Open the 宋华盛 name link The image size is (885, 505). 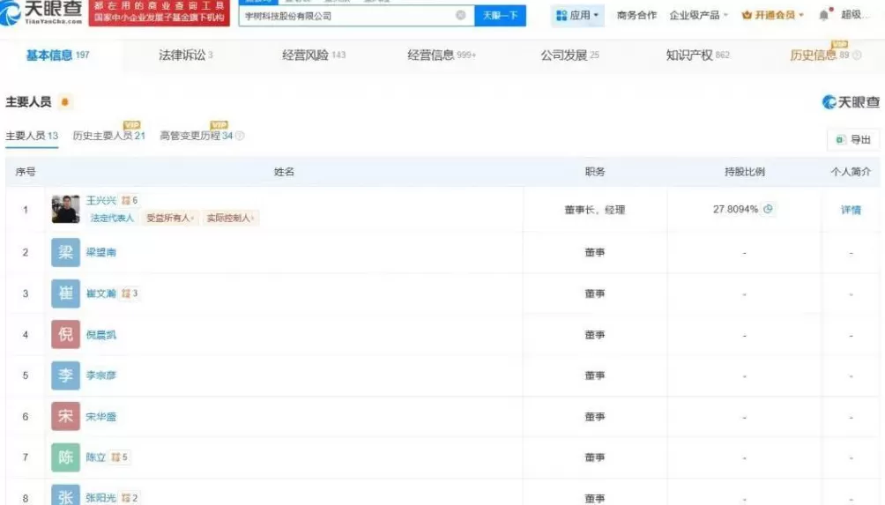click(x=101, y=416)
